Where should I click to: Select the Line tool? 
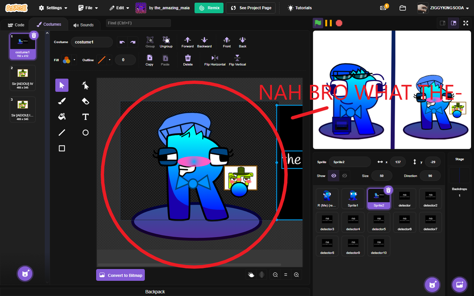click(62, 132)
